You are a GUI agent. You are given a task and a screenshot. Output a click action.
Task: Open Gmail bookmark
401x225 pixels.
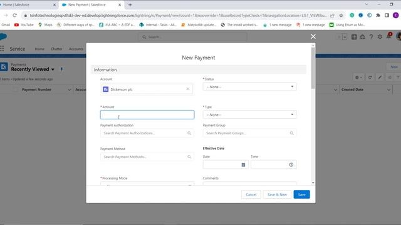[6, 25]
